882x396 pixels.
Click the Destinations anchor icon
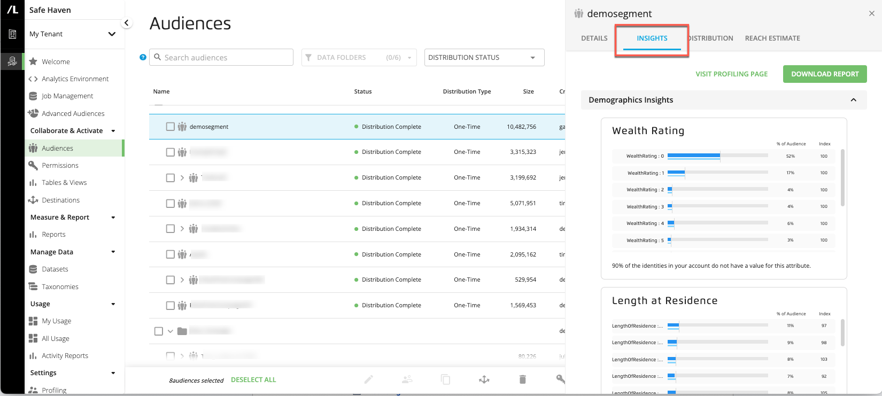tap(33, 200)
